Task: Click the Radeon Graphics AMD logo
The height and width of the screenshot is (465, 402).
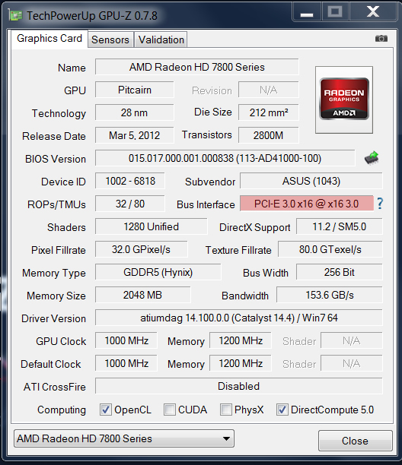Action: (344, 99)
